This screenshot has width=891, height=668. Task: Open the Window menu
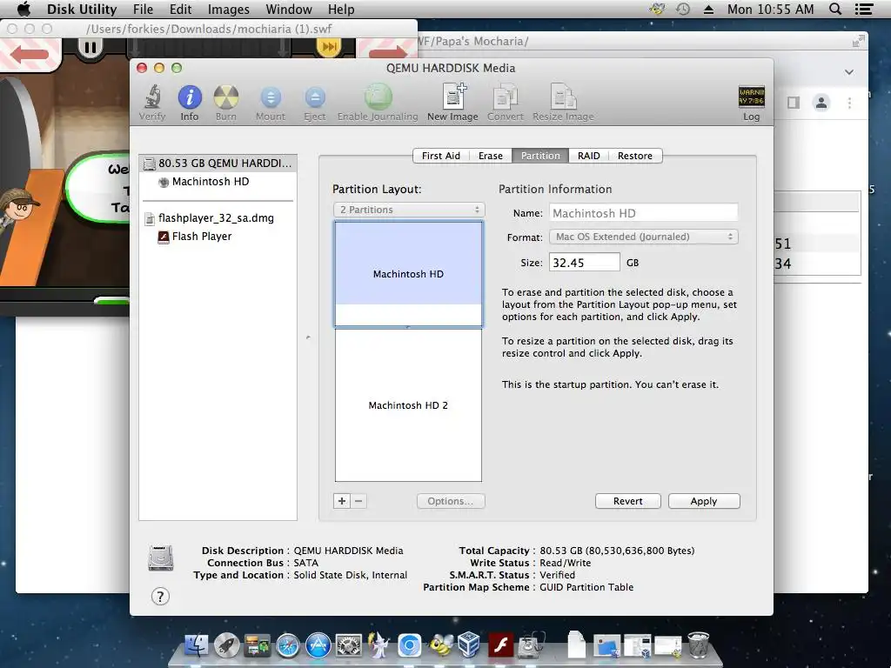pyautogui.click(x=289, y=9)
